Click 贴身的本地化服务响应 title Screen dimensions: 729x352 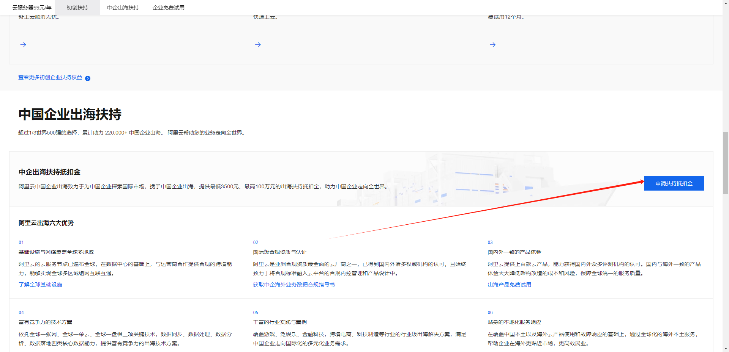tap(514, 322)
